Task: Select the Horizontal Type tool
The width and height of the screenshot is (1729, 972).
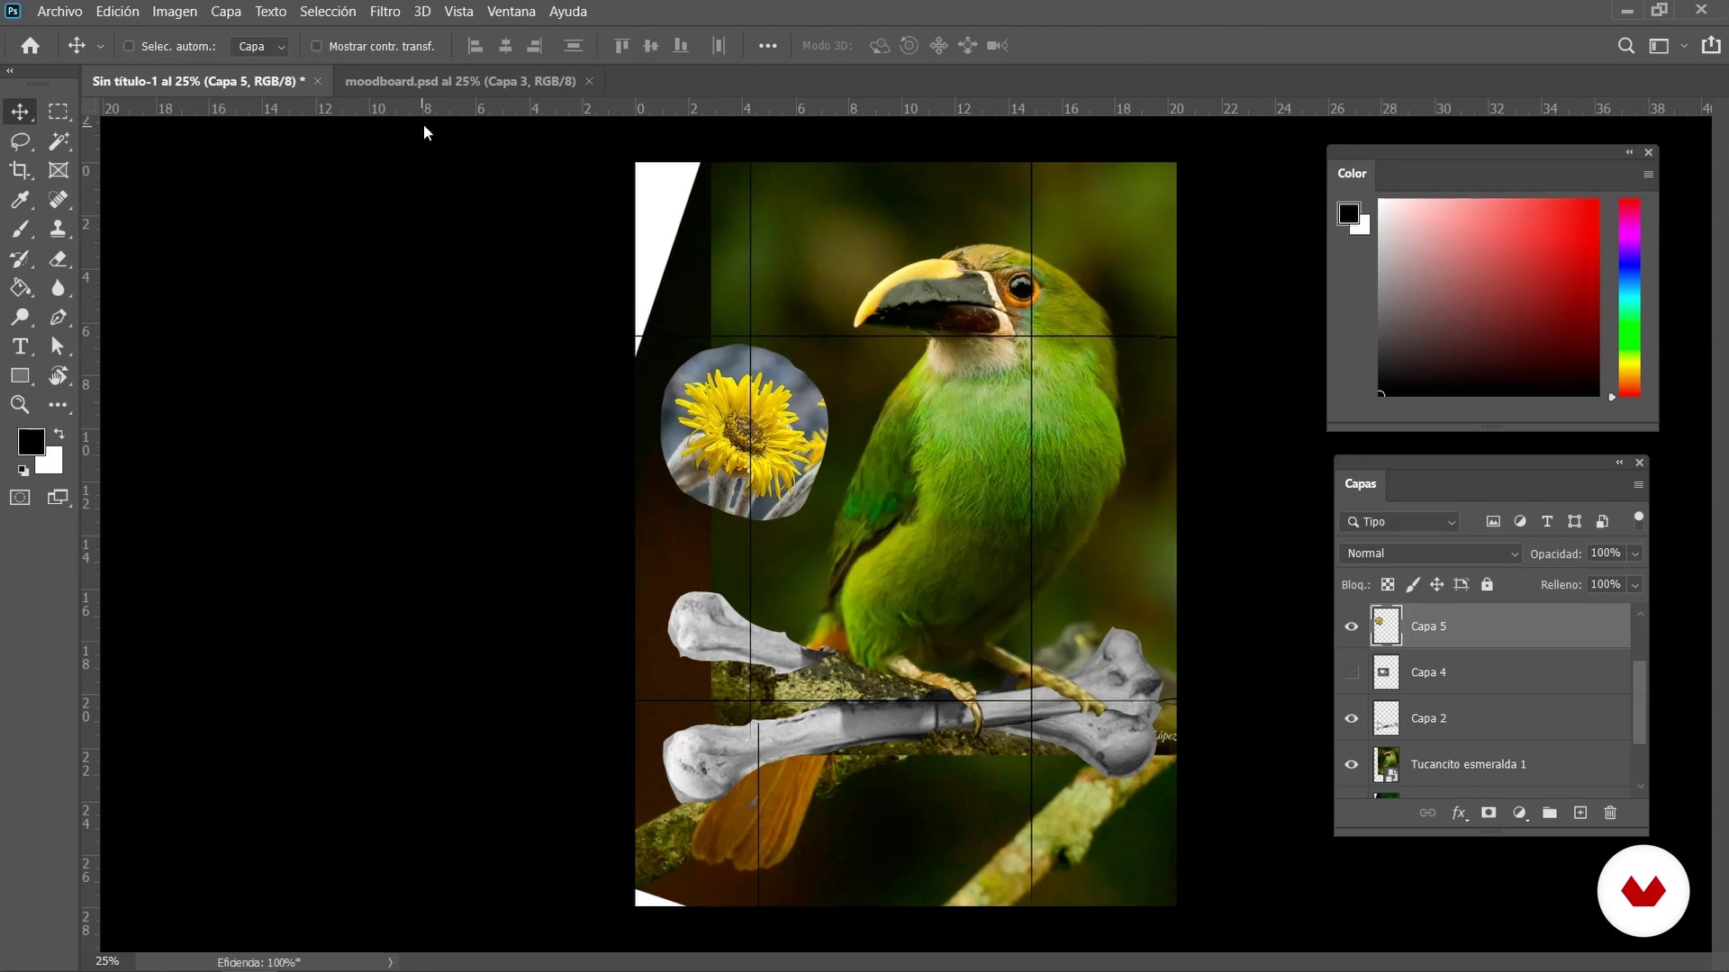Action: pos(20,346)
